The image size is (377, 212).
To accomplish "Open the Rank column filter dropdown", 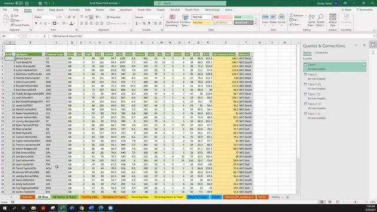I will pos(14,54).
